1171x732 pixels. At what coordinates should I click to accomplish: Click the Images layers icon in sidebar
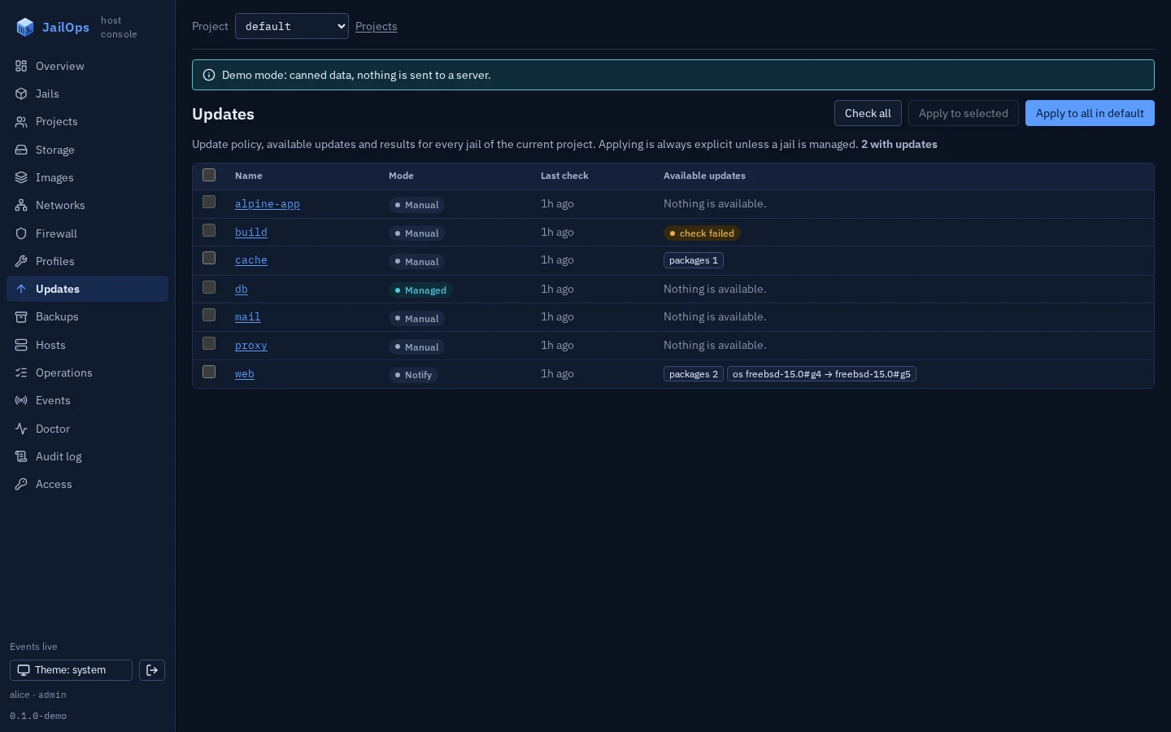pos(21,177)
